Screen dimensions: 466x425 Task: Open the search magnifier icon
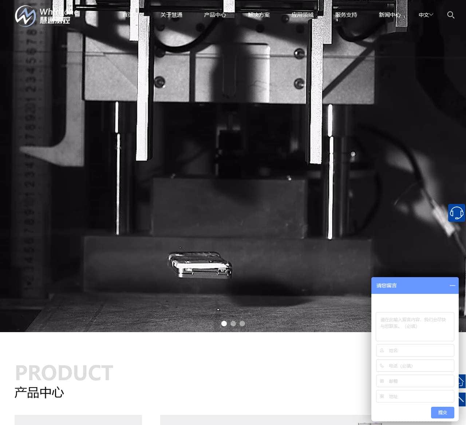(451, 15)
